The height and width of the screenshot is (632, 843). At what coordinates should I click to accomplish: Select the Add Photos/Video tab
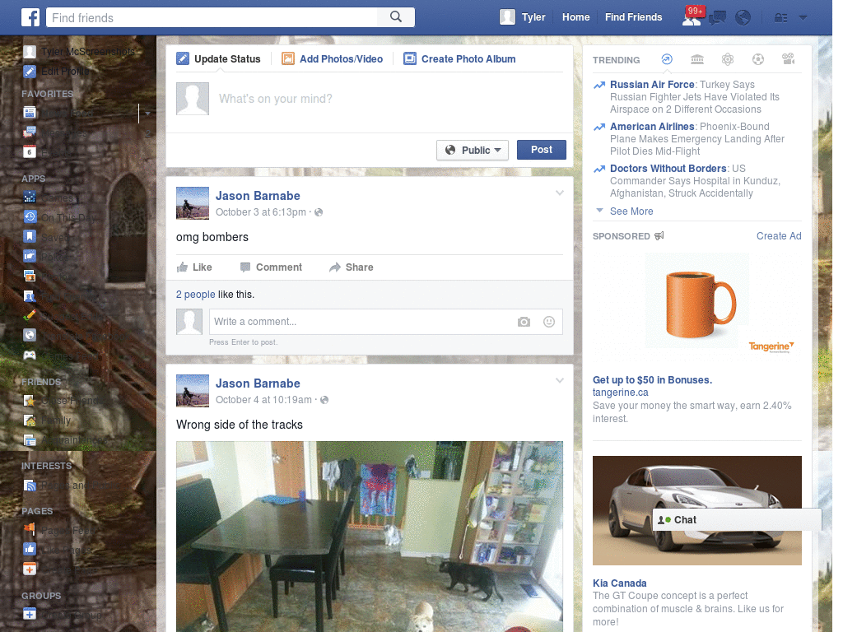(333, 59)
